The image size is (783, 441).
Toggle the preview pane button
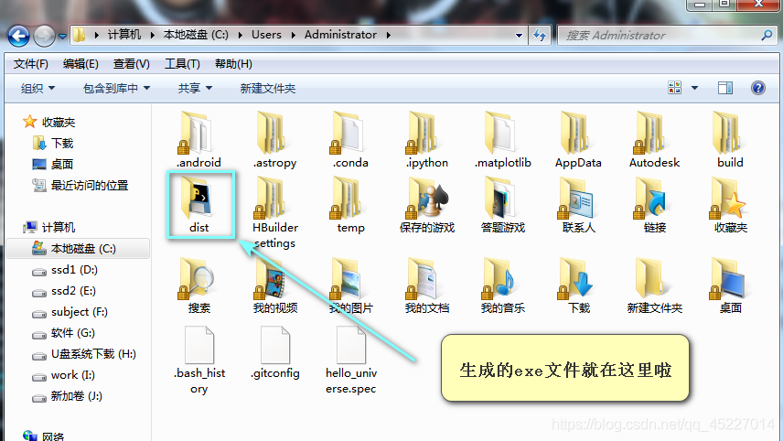pos(725,88)
